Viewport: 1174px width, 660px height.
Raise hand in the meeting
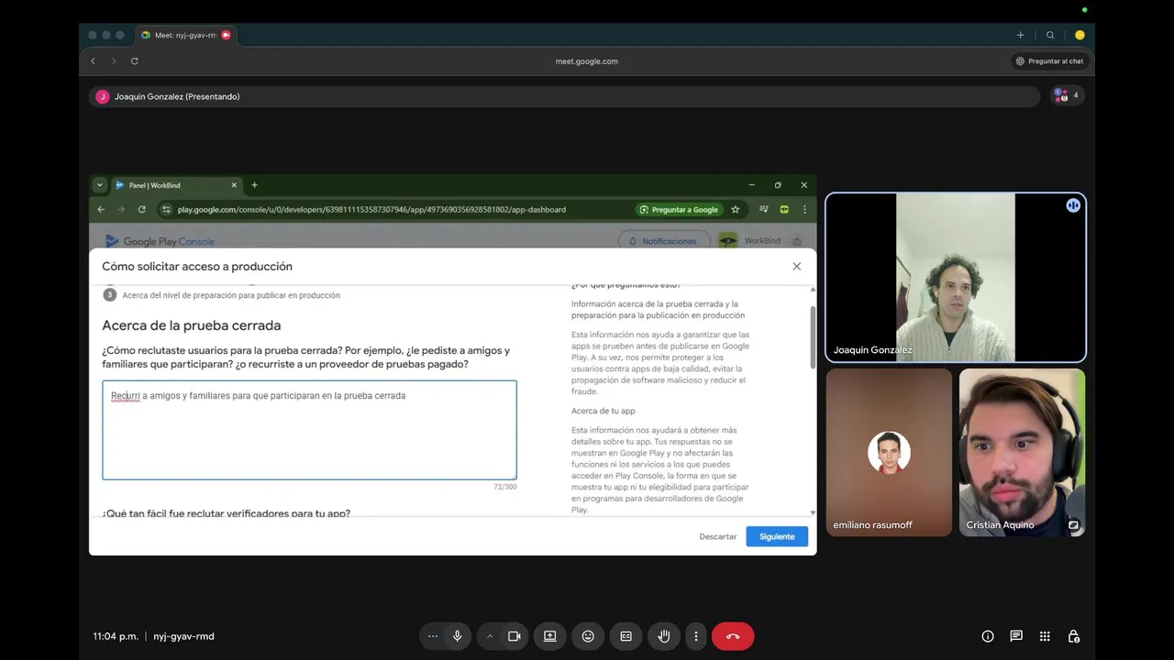click(664, 636)
